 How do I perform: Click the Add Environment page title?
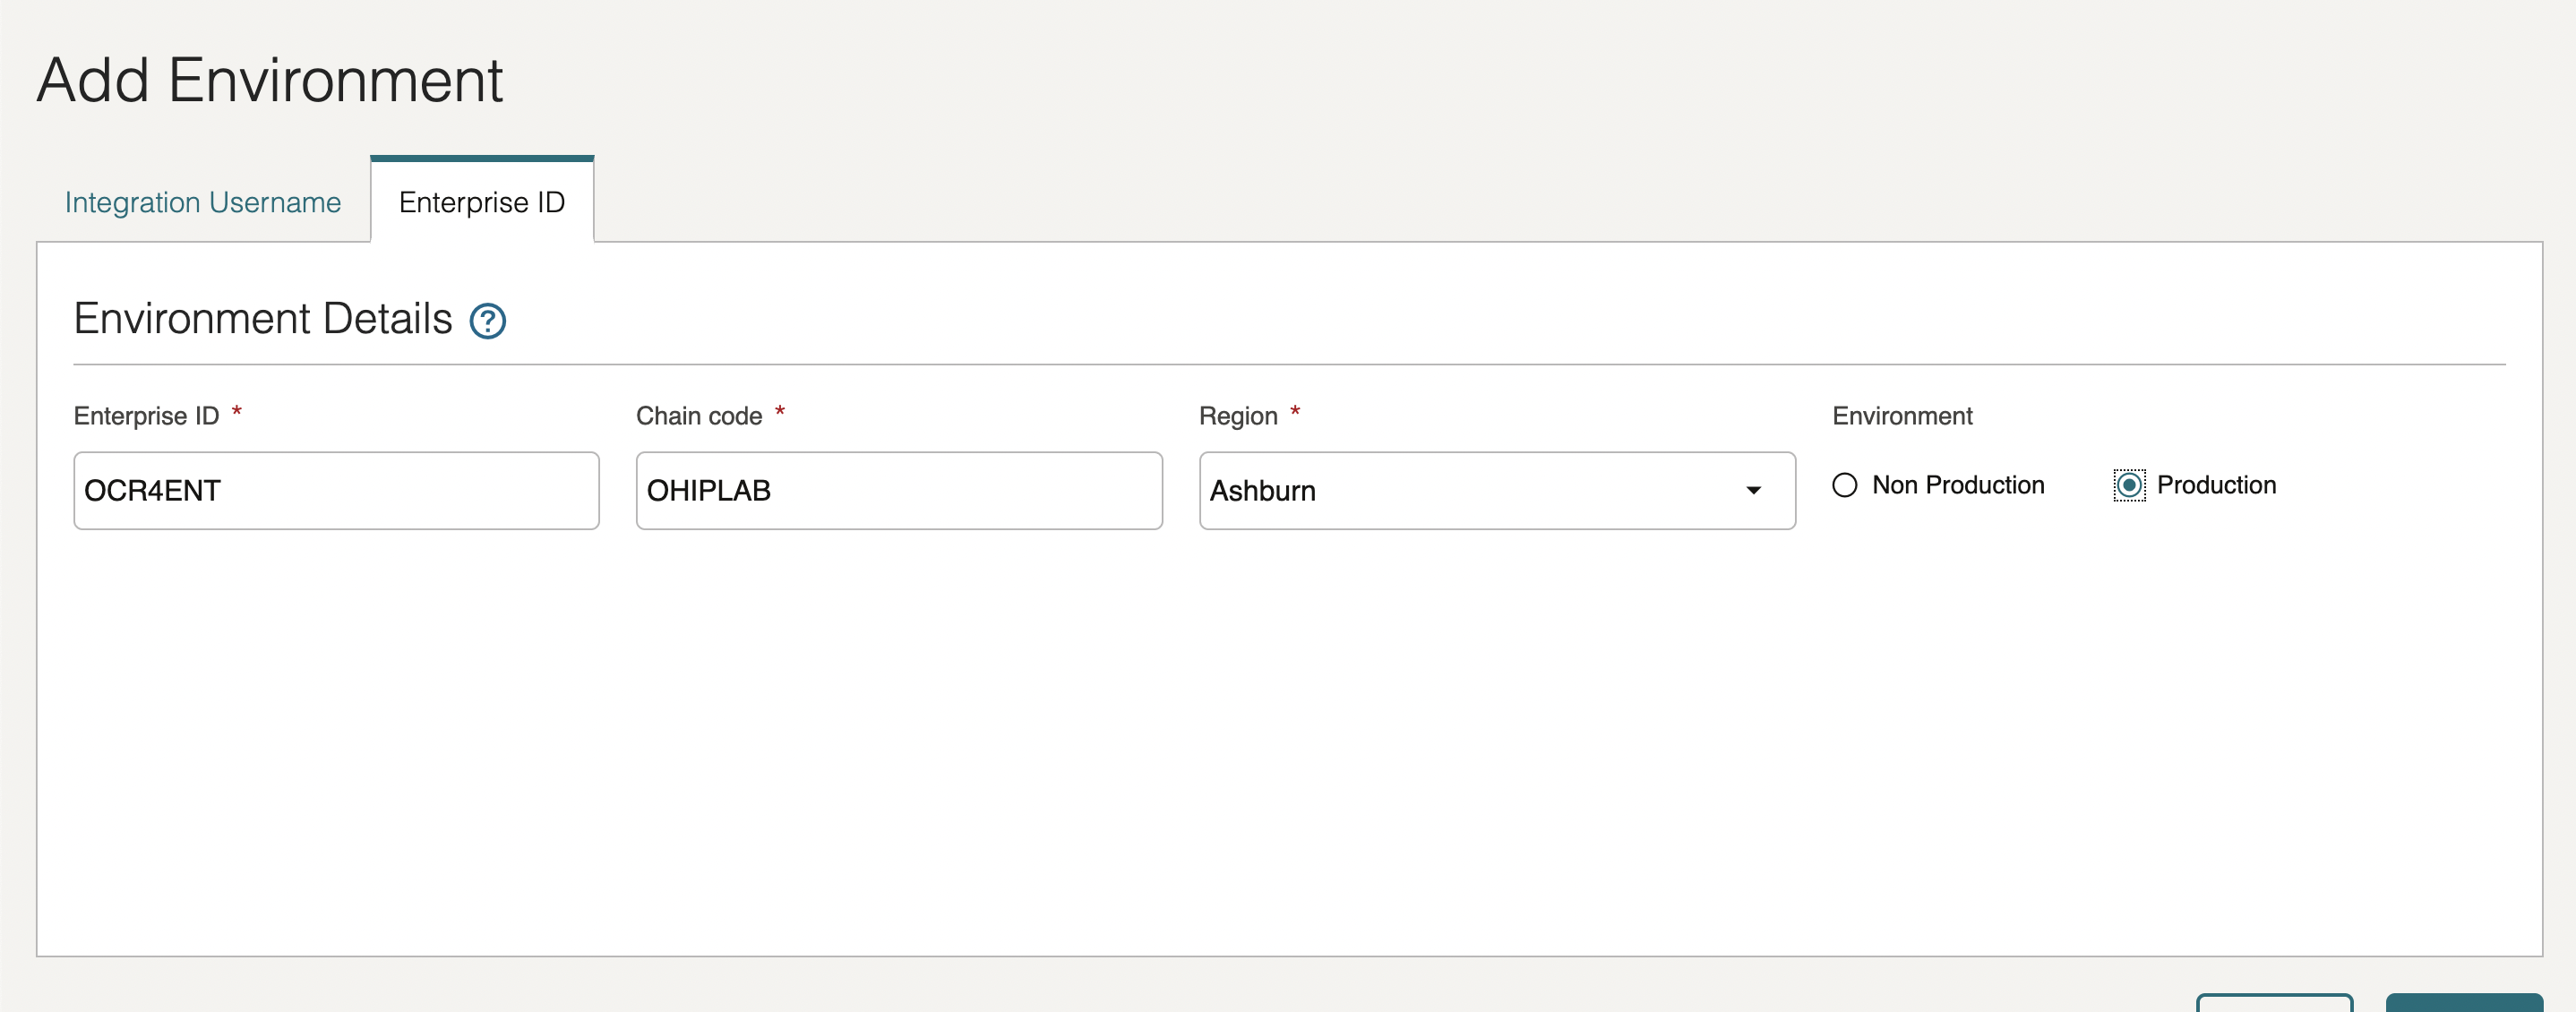270,79
